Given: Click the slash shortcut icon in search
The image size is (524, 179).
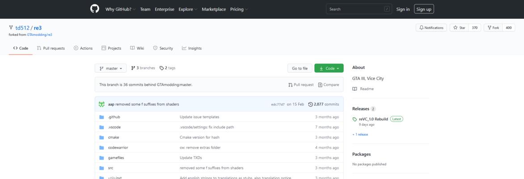Looking at the screenshot, I should [387, 9].
